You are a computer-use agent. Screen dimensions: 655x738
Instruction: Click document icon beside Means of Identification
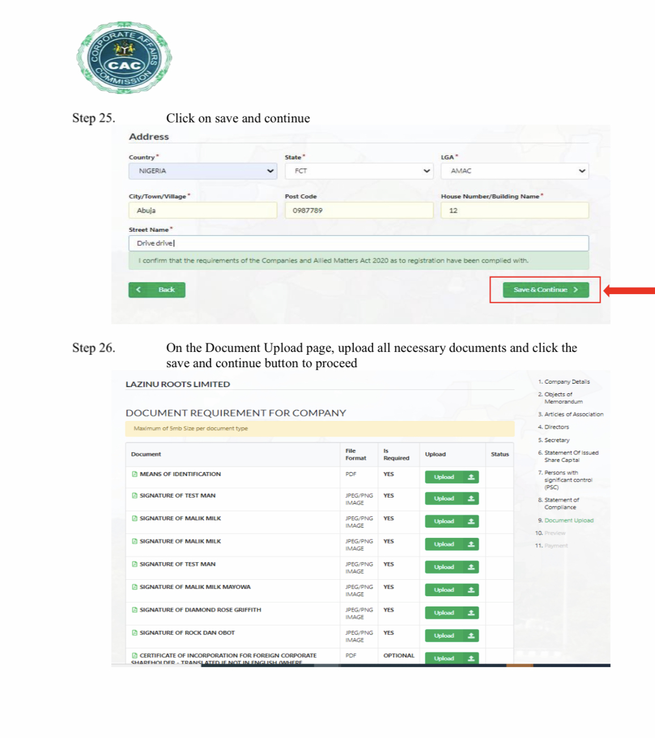pos(134,474)
